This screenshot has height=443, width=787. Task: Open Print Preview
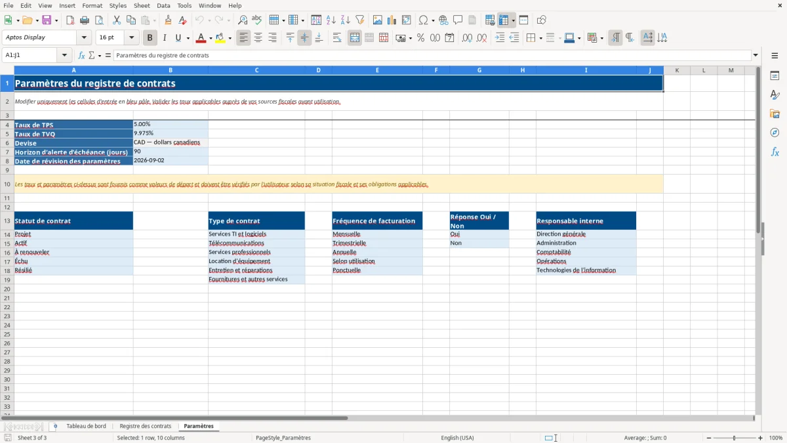click(x=99, y=20)
